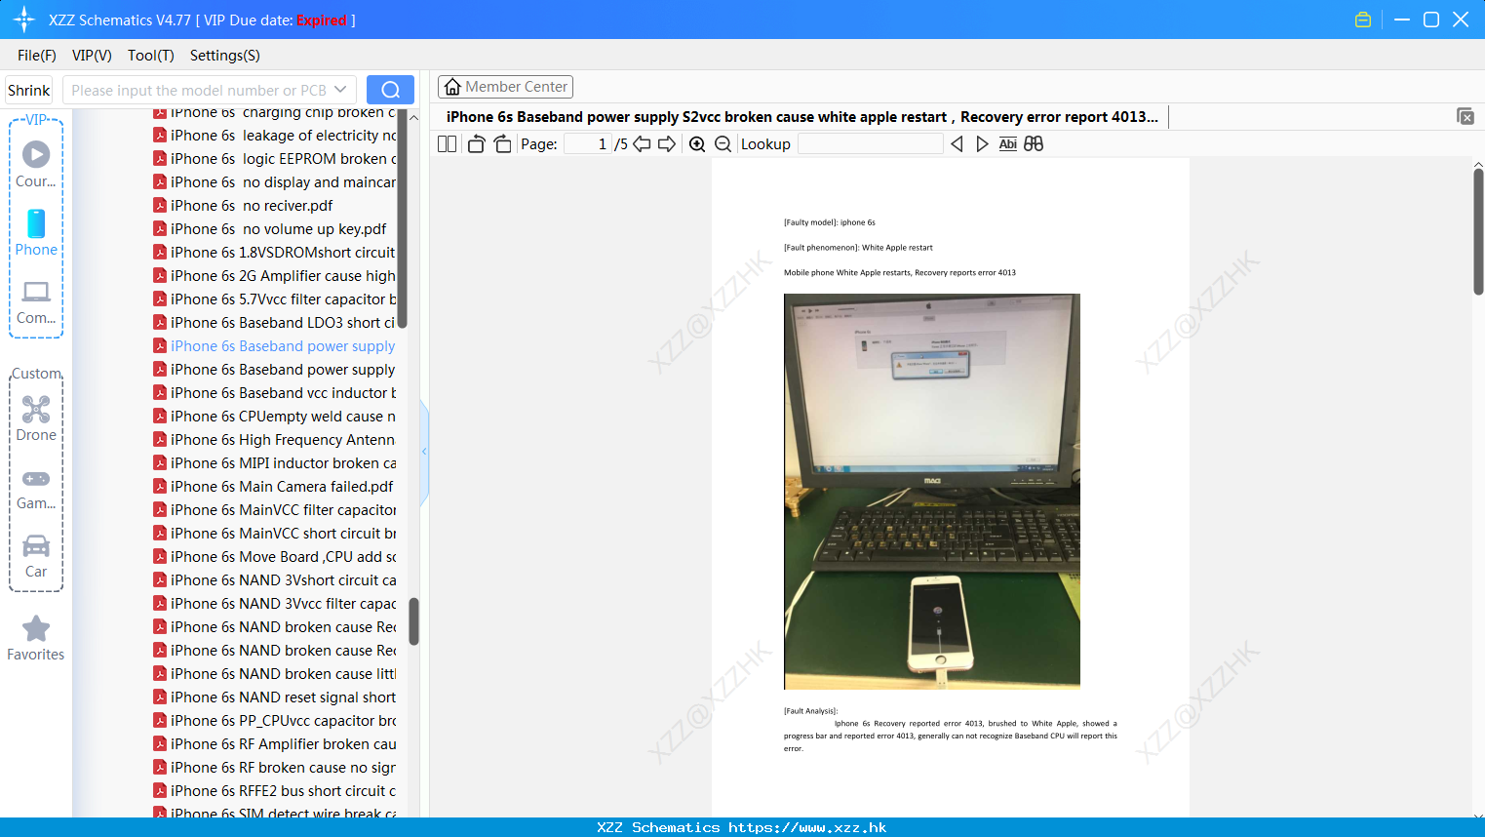Click the binoculars search icon
Viewport: 1485px width, 837px height.
click(1034, 144)
